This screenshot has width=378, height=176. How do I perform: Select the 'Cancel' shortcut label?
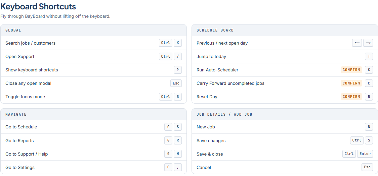click(x=204, y=167)
